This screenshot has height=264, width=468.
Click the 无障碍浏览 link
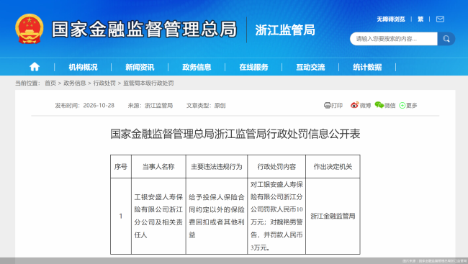pos(391,19)
